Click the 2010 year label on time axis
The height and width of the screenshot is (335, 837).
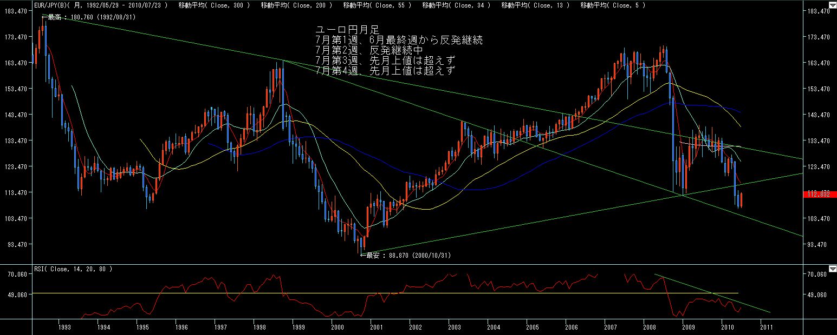(727, 327)
